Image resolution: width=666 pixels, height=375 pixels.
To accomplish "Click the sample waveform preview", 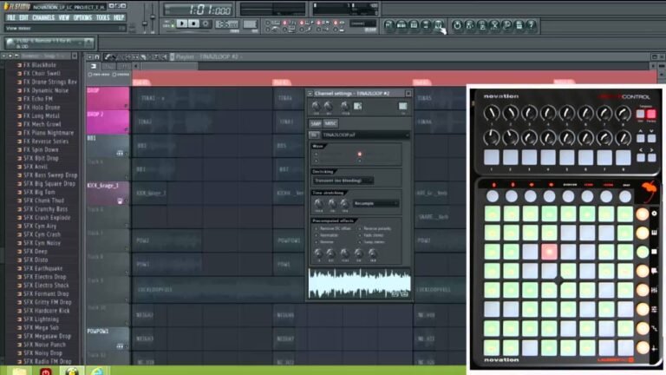I will pos(359,284).
